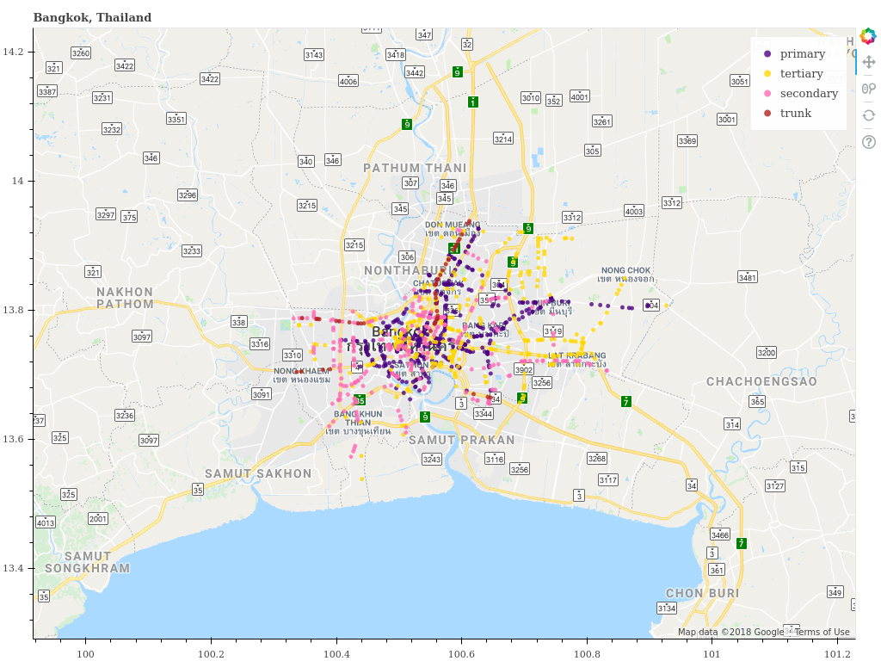The image size is (881, 661).
Task: Click the Bangkok, Thailand plot title
Action: (x=92, y=17)
